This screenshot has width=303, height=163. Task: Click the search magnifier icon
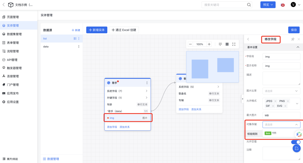[x=249, y=5]
